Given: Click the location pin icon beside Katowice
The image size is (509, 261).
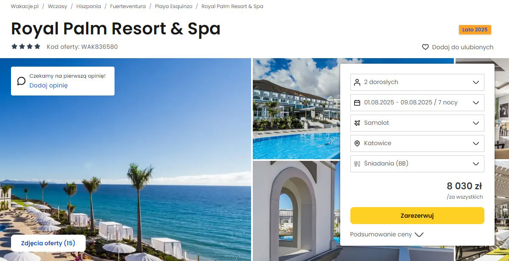Looking at the screenshot, I should 357,143.
